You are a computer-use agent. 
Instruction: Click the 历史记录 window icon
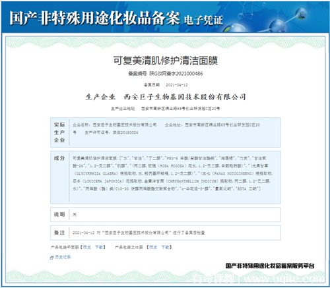click(x=52, y=258)
